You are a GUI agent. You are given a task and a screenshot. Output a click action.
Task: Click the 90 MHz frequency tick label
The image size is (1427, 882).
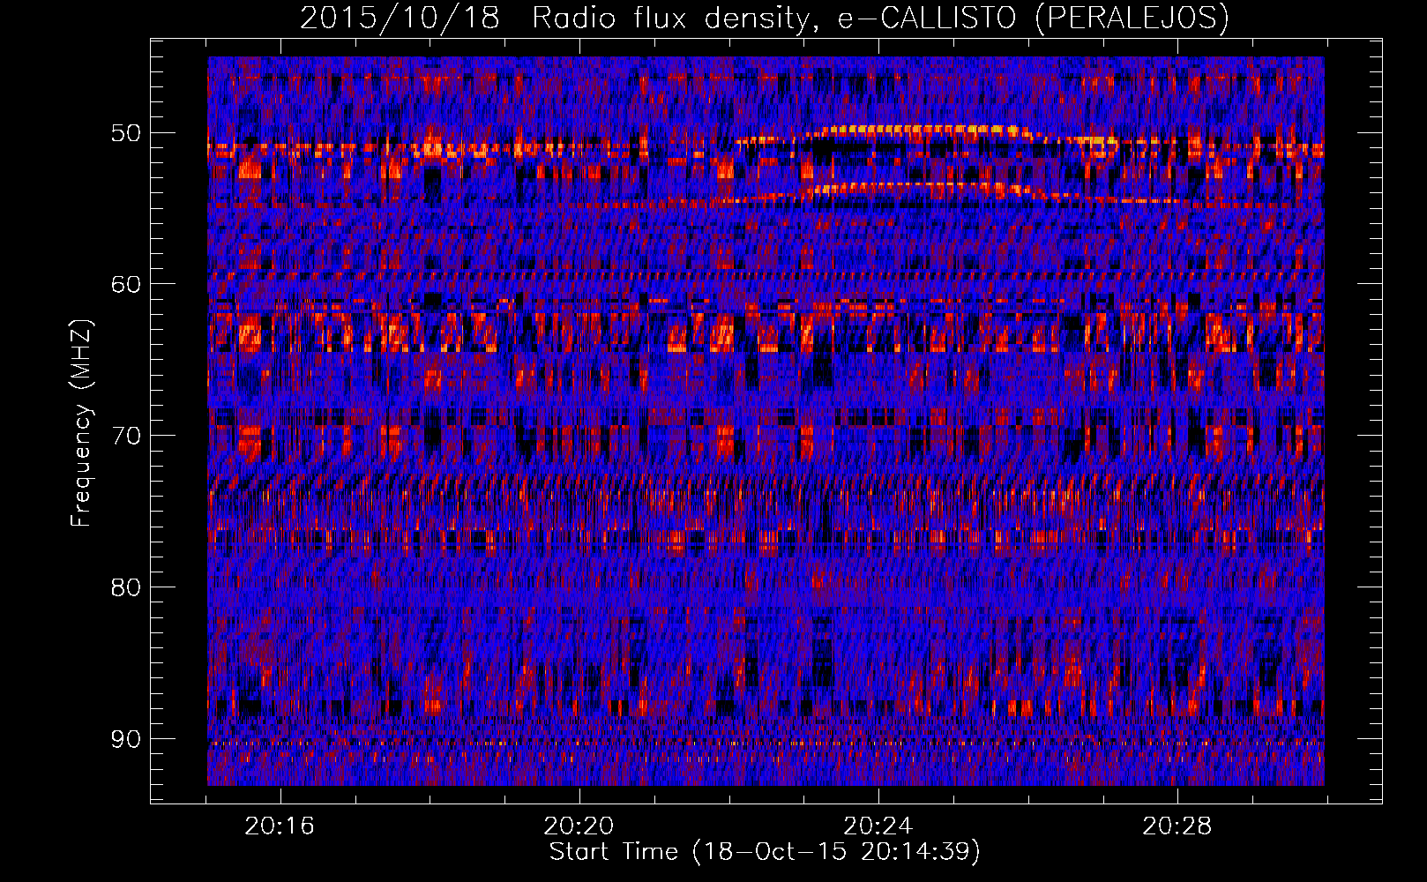125,739
